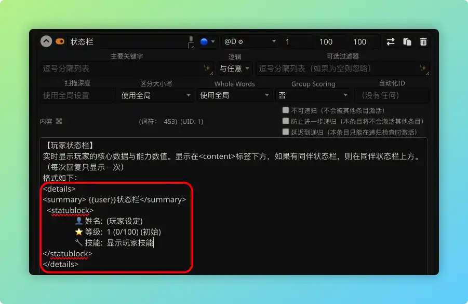This screenshot has width=468, height=304.
Task: Delete the entry using the trash icon
Action: point(423,41)
